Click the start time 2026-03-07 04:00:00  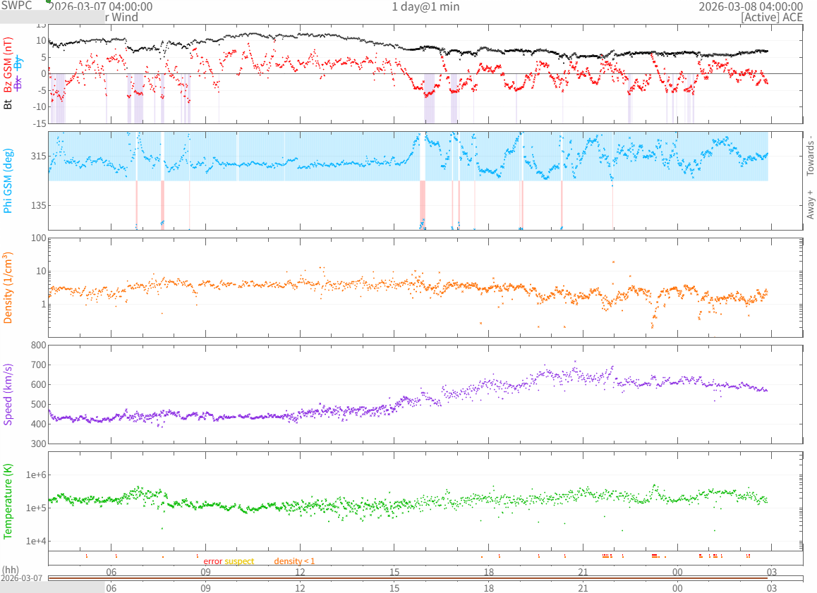pyautogui.click(x=102, y=6)
